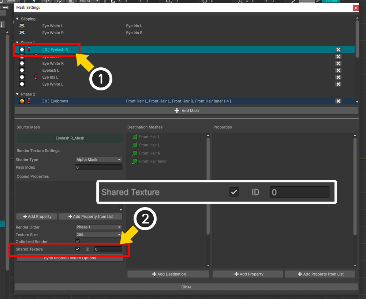This screenshot has height=299, width=366.
Task: Click the green mesh icon for Front Hair Inner
Action: [x=135, y=161]
